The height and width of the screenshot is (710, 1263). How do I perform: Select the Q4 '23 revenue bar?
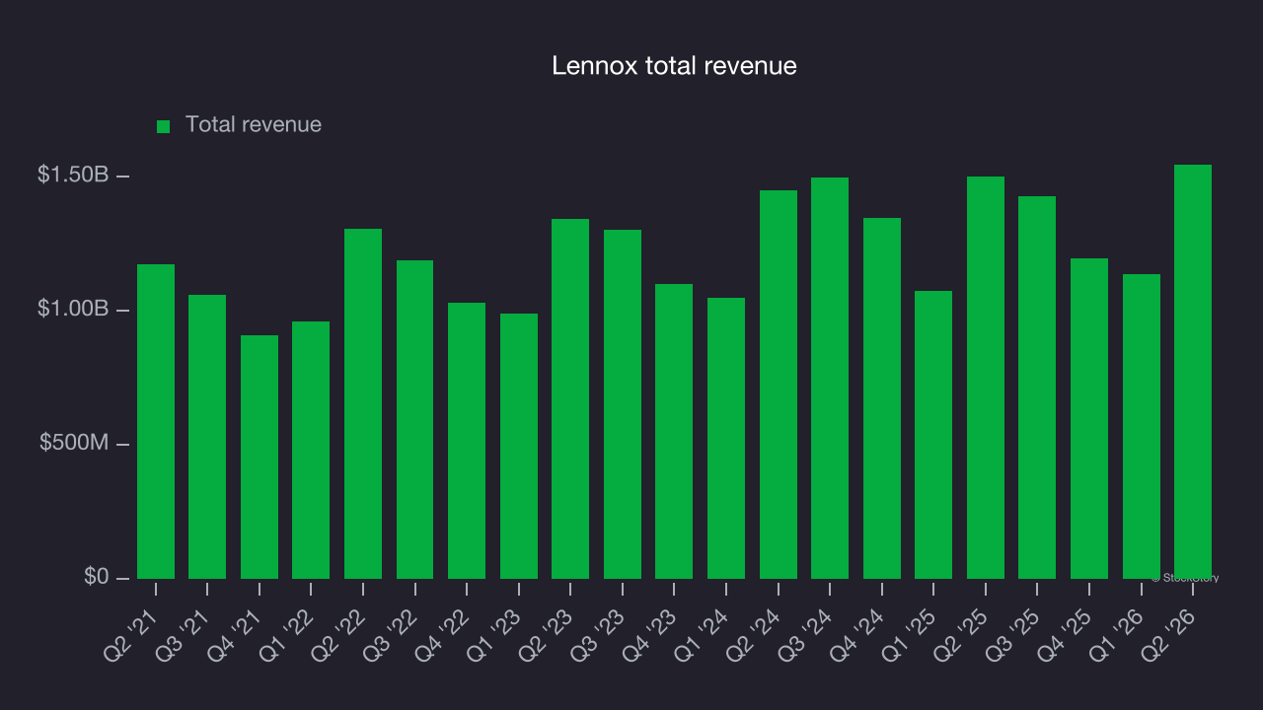pyautogui.click(x=674, y=431)
